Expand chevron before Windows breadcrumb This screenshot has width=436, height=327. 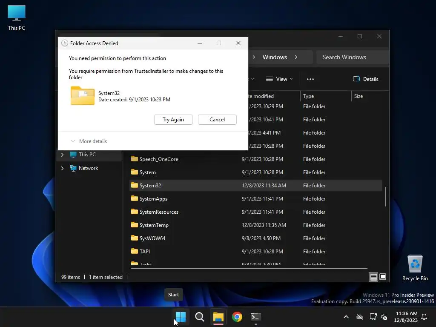[254, 57]
